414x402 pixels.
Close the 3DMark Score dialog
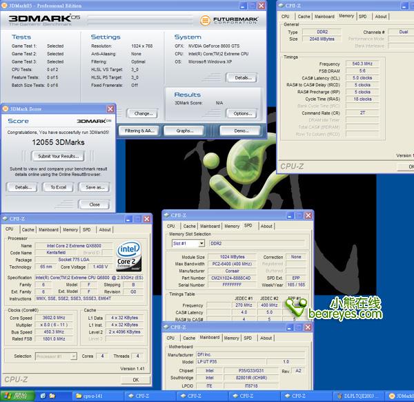pos(110,109)
